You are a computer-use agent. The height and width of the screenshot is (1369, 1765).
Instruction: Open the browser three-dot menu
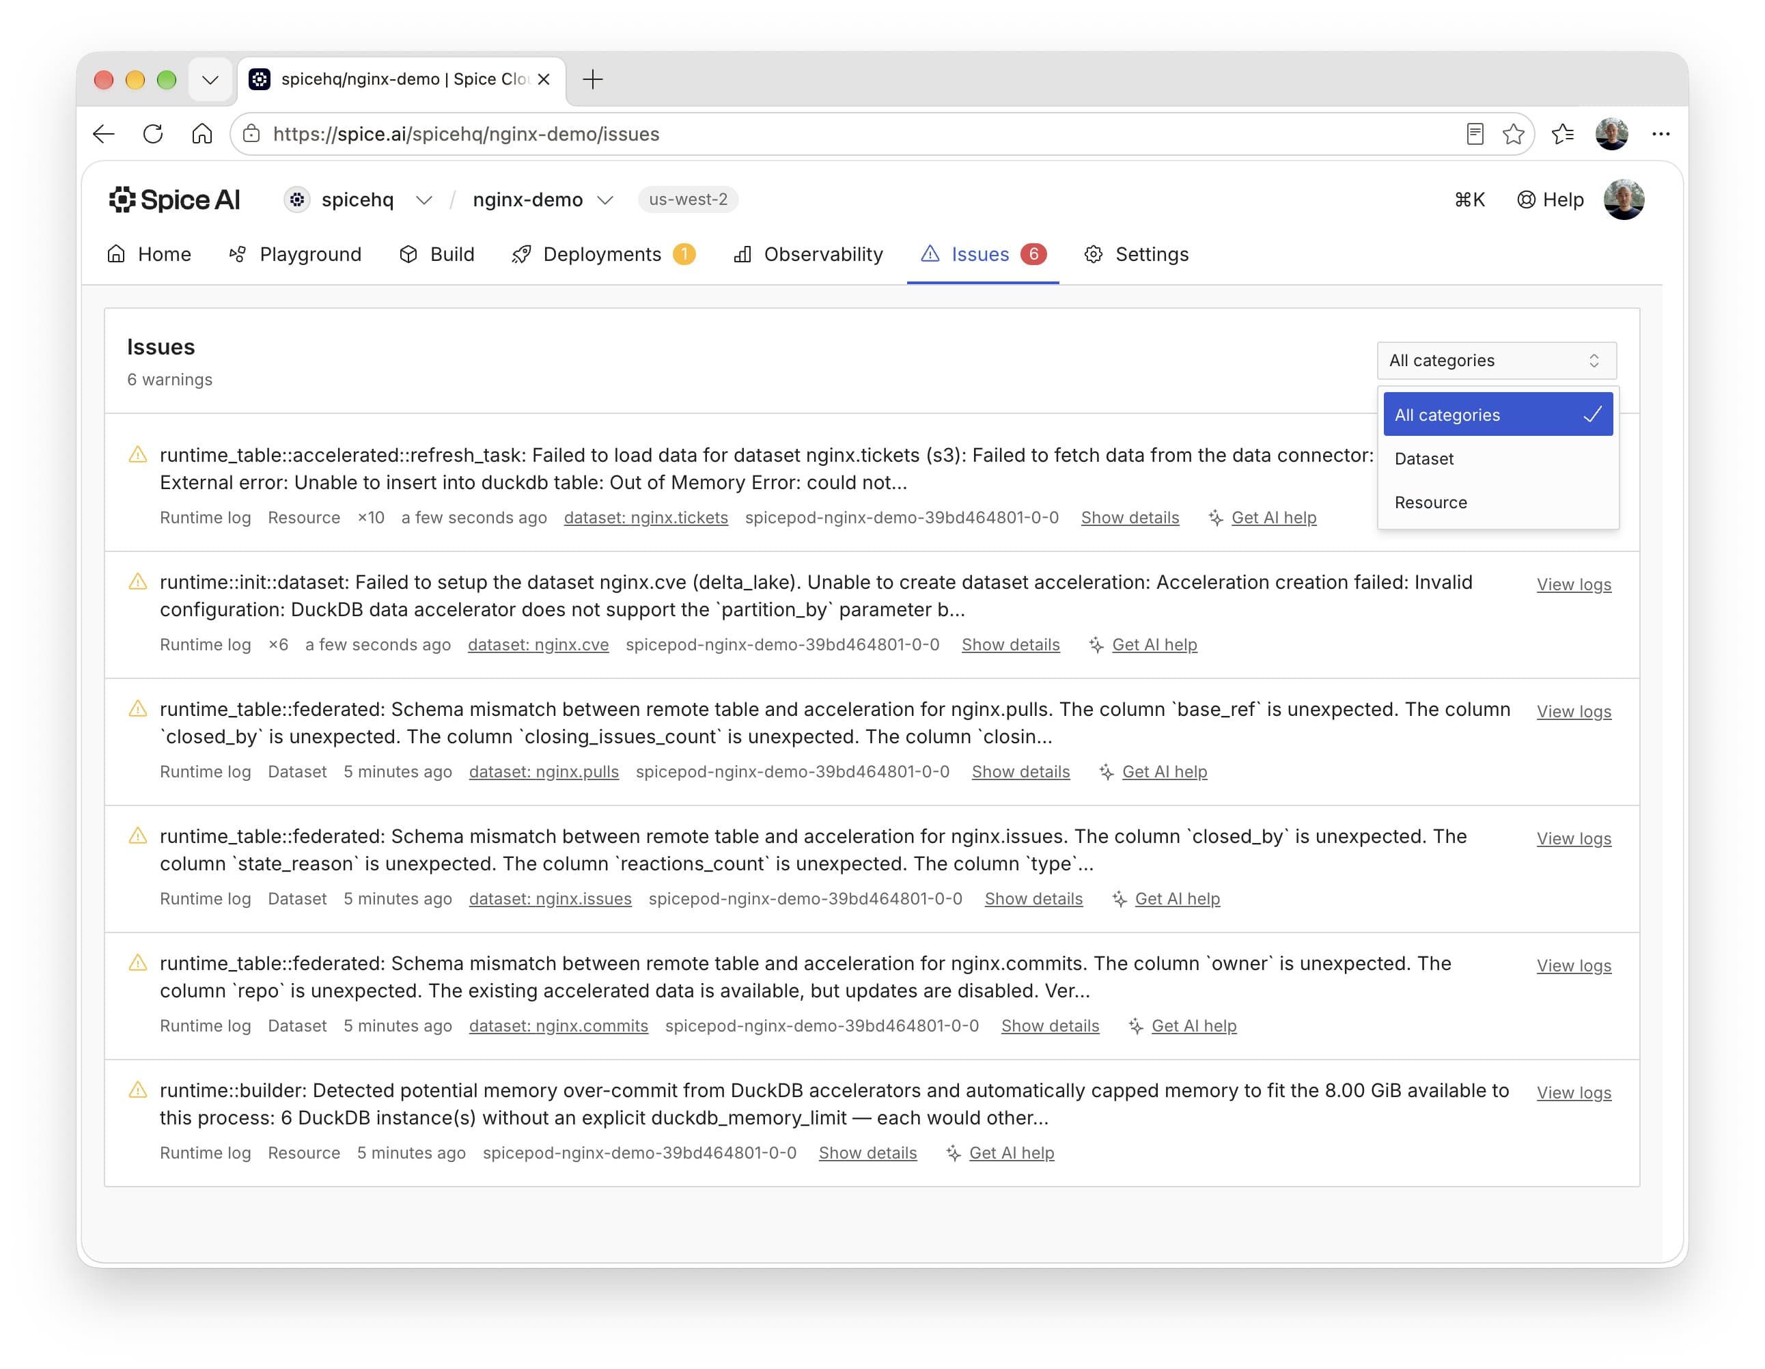point(1660,134)
